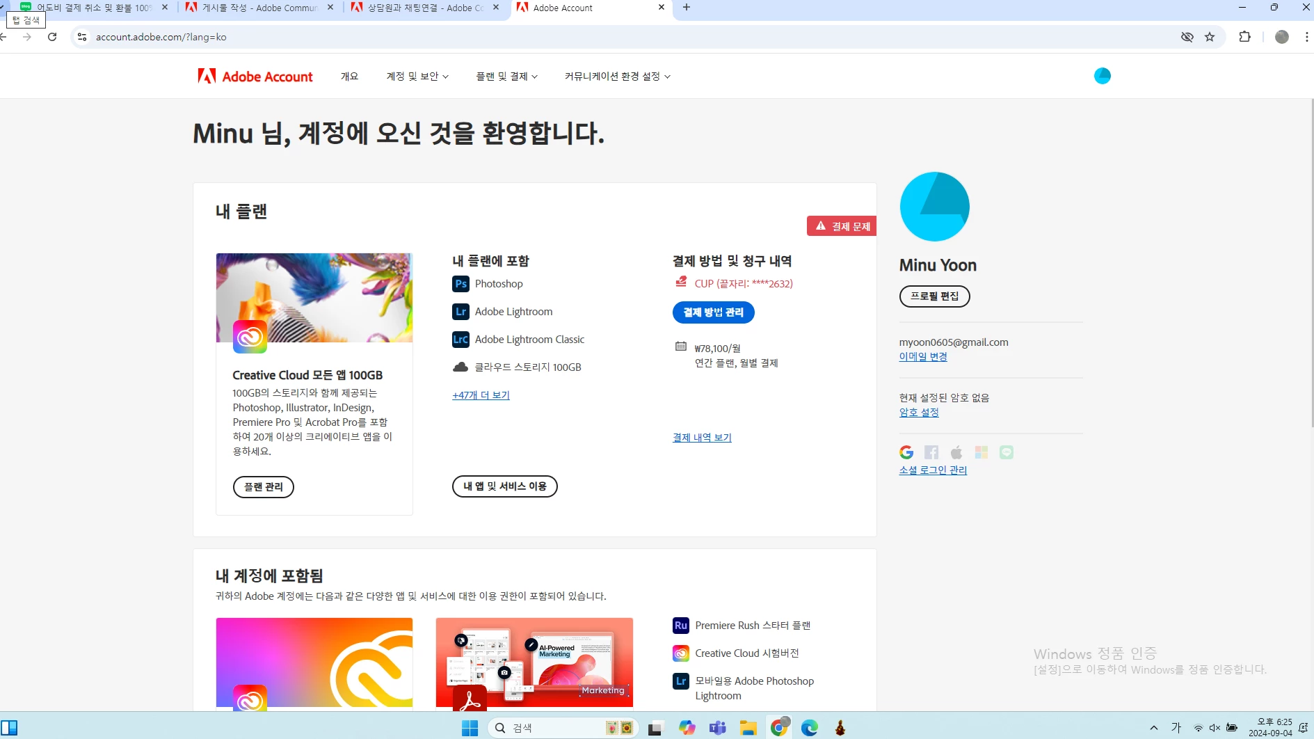1314x739 pixels.
Task: Open the 개요 menu item
Action: pyautogui.click(x=349, y=77)
